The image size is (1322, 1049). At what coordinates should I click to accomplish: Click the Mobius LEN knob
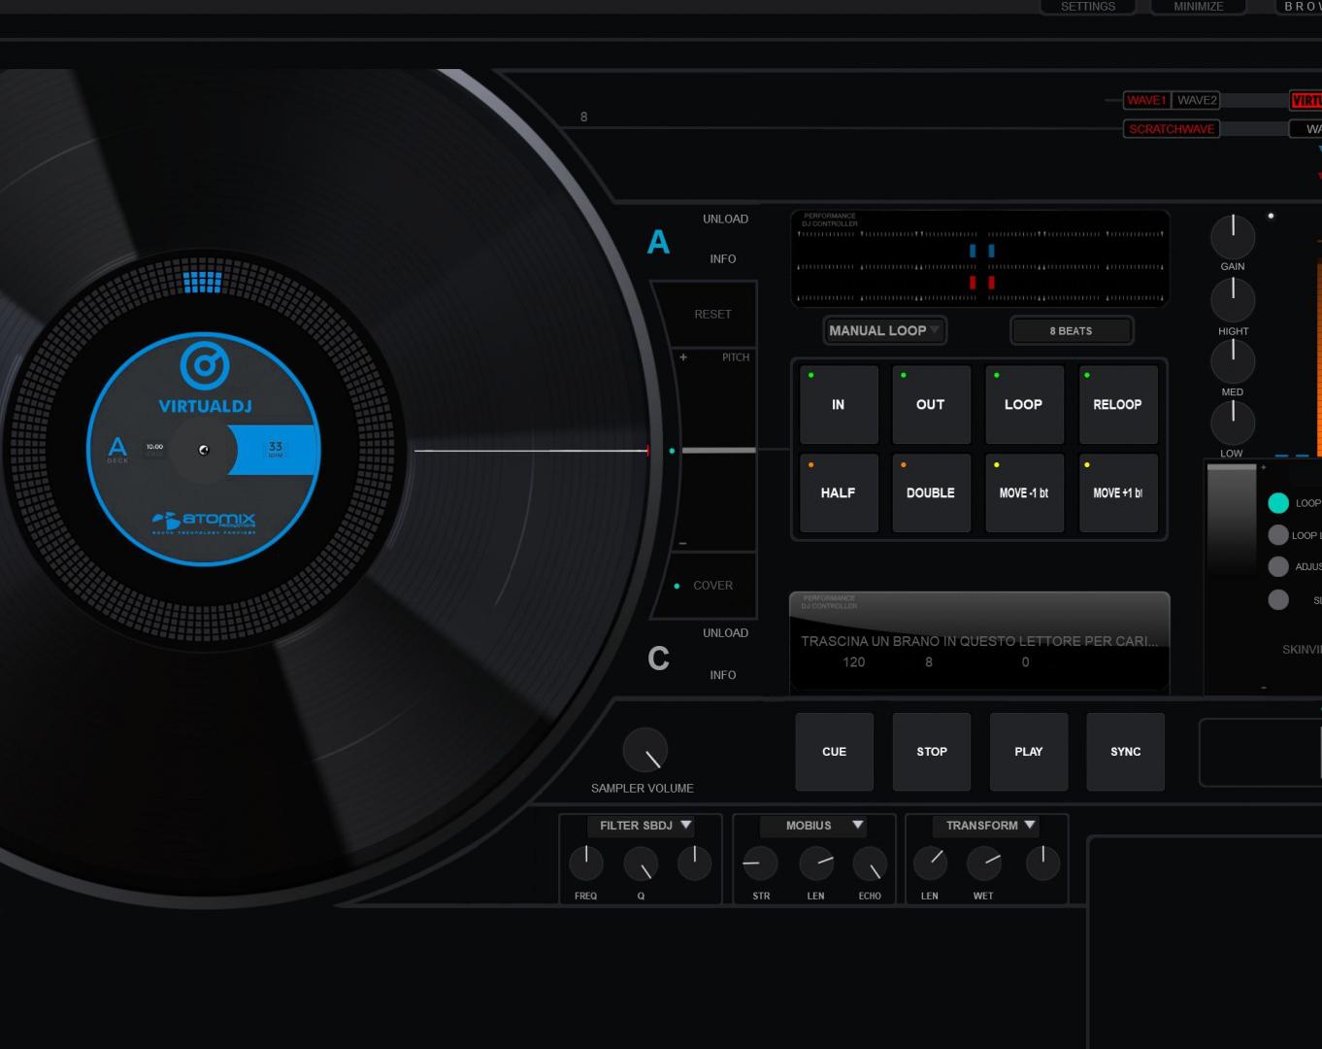[816, 863]
